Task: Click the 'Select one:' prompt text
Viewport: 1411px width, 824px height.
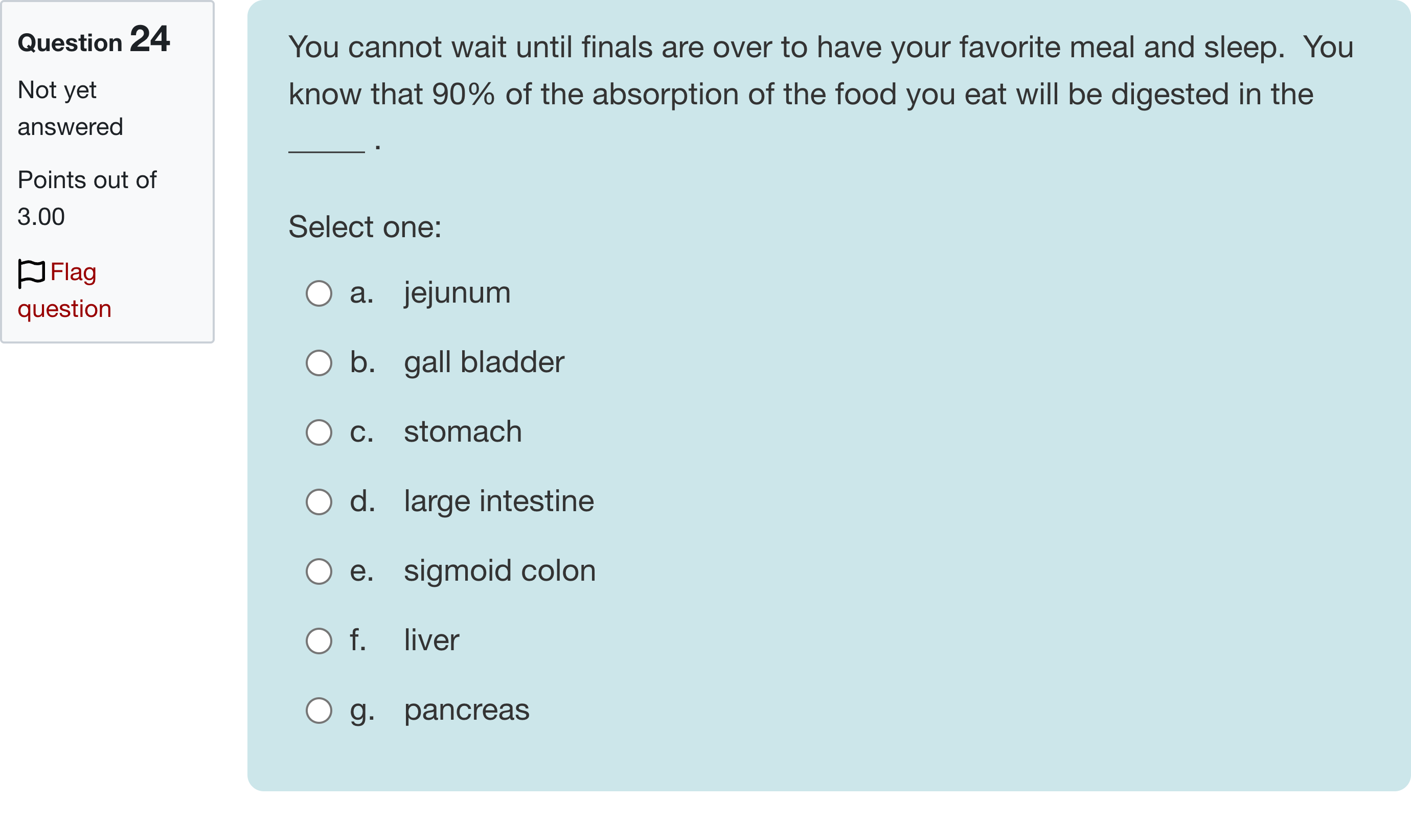Action: (x=365, y=227)
